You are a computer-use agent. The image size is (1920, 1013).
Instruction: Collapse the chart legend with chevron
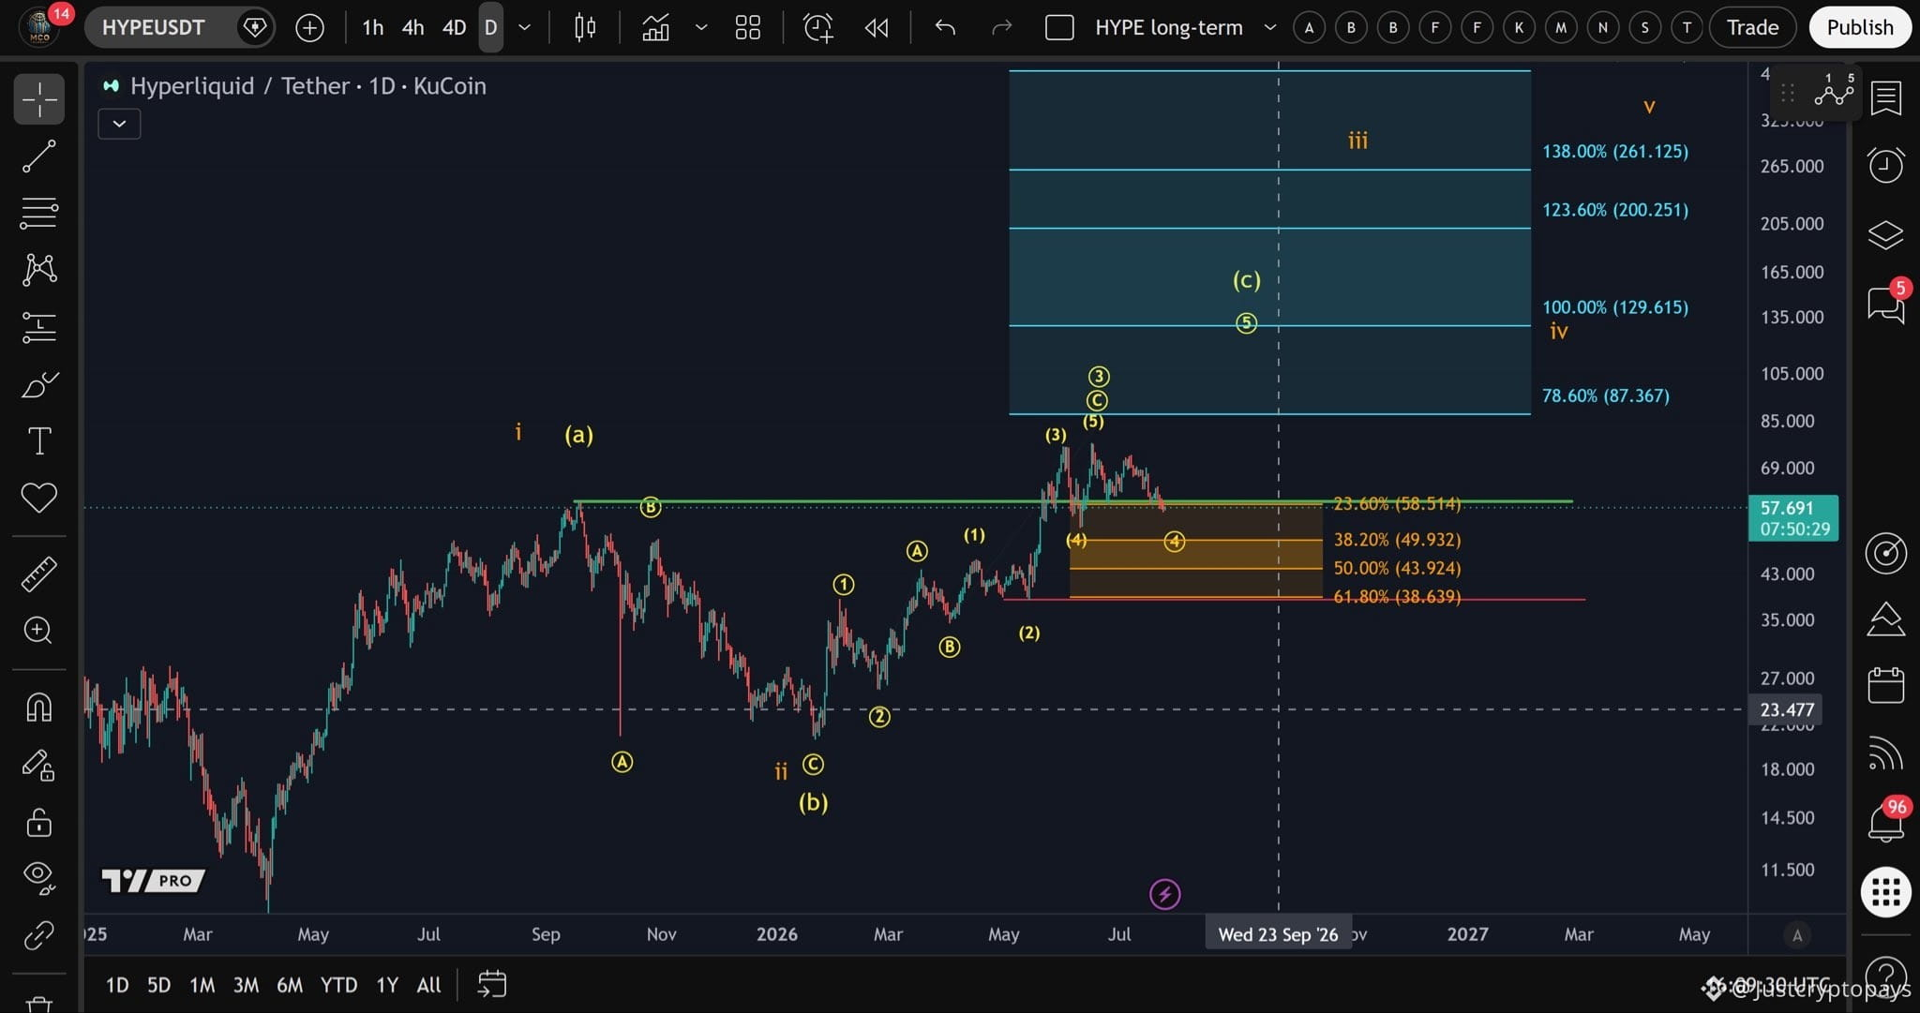pos(119,124)
